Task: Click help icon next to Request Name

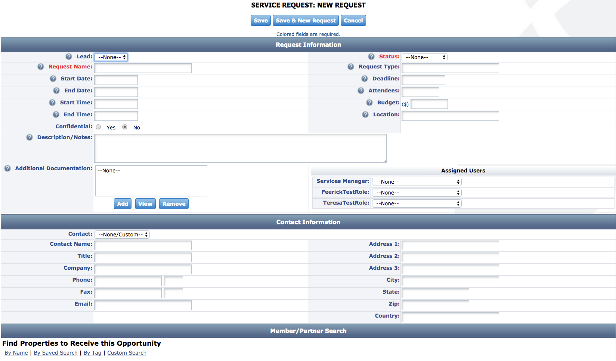Action: 41,67
